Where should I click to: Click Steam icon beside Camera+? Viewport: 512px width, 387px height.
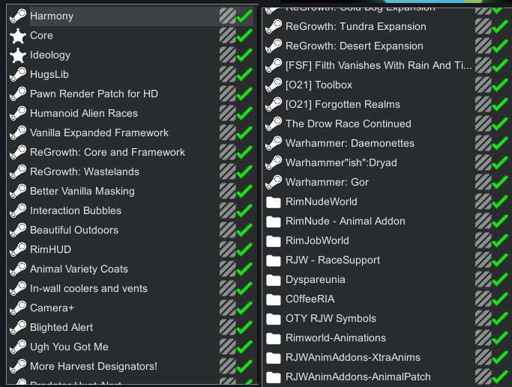click(x=18, y=308)
